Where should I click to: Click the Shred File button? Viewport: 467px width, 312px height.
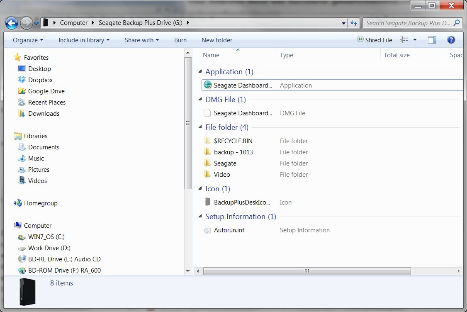coord(375,40)
